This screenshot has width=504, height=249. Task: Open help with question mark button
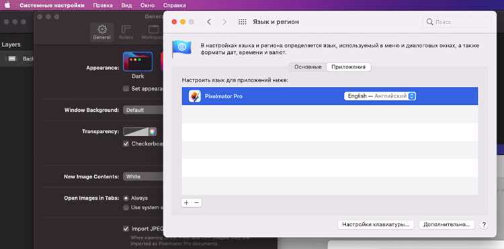click(484, 225)
